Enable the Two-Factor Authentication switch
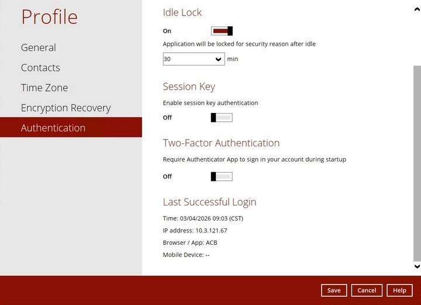The image size is (421, 305). pos(222,176)
